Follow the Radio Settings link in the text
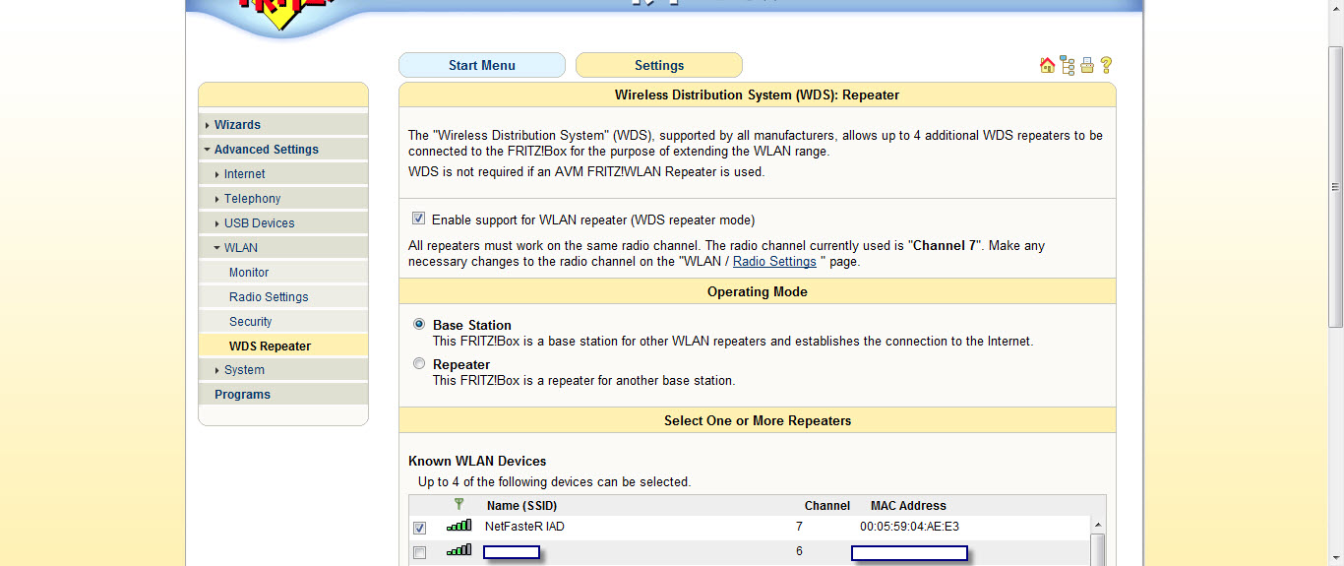This screenshot has width=1344, height=566. point(774,262)
